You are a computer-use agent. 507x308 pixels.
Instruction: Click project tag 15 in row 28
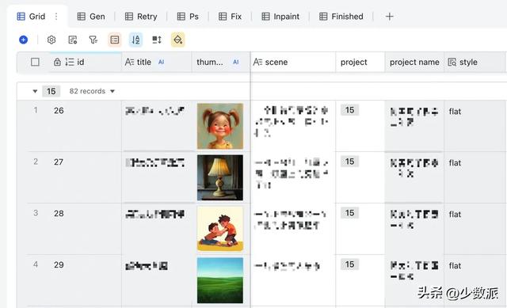tap(349, 213)
